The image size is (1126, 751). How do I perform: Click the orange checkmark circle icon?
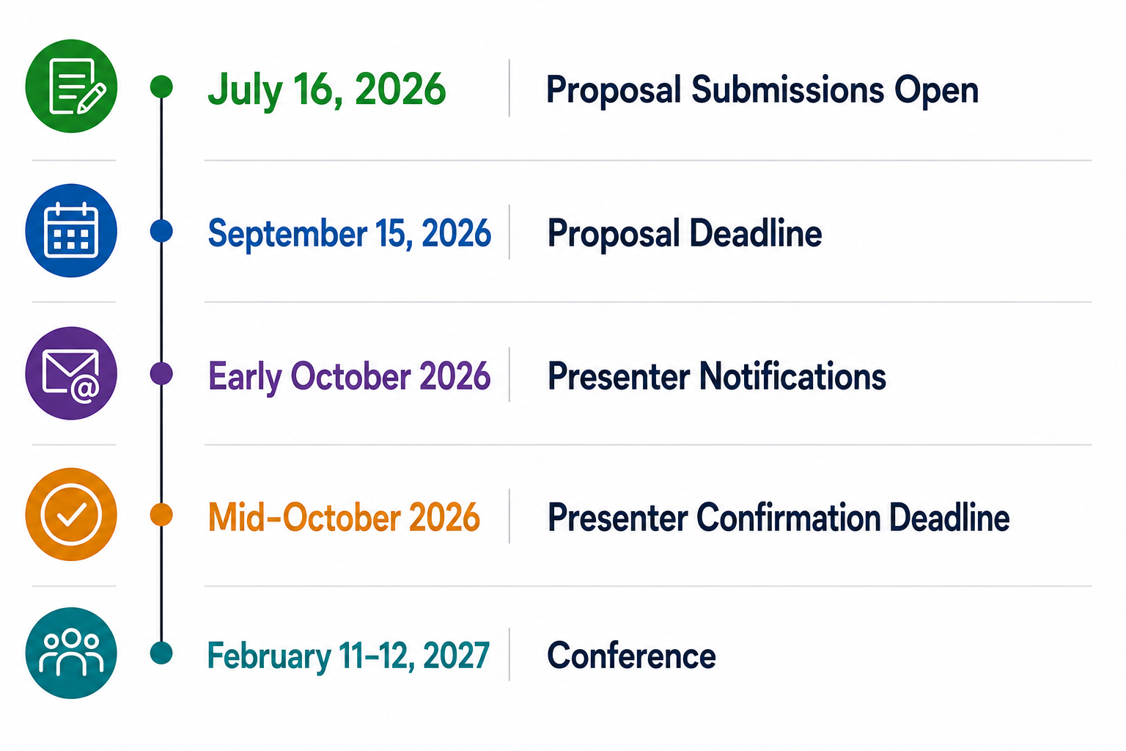[x=71, y=515]
